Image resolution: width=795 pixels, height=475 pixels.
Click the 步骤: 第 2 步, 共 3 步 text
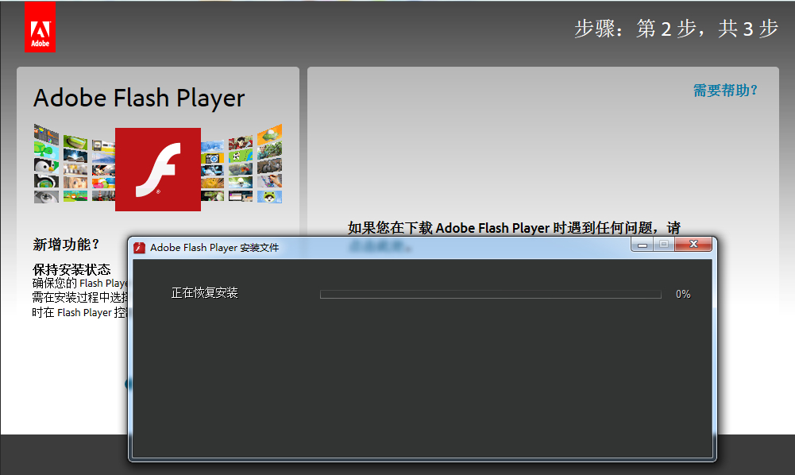point(676,29)
